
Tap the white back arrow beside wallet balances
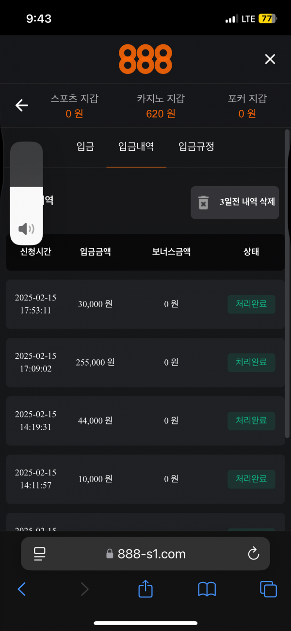22,105
